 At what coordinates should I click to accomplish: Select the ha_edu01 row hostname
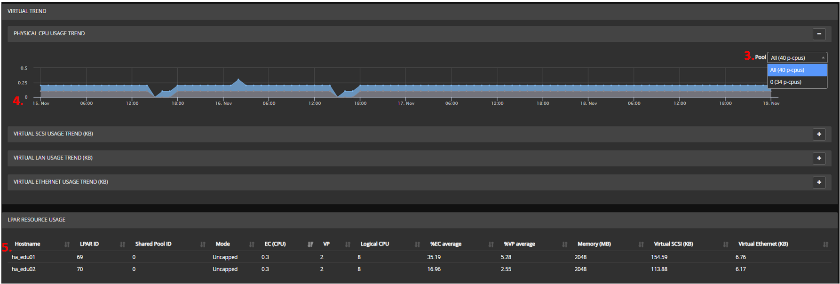click(24, 257)
